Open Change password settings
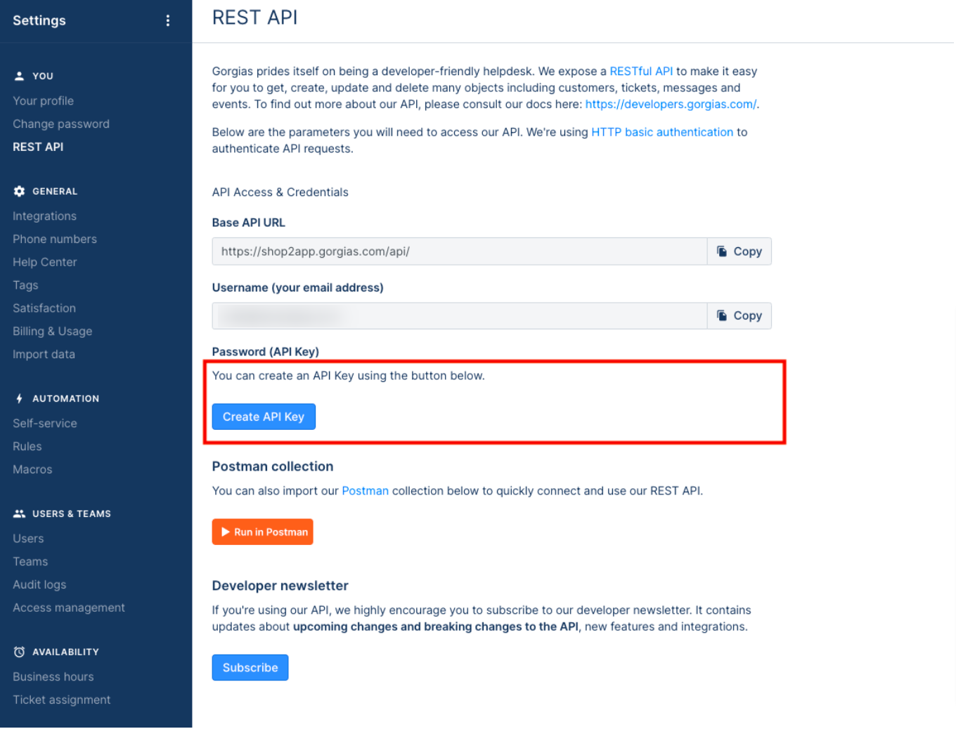 tap(61, 124)
